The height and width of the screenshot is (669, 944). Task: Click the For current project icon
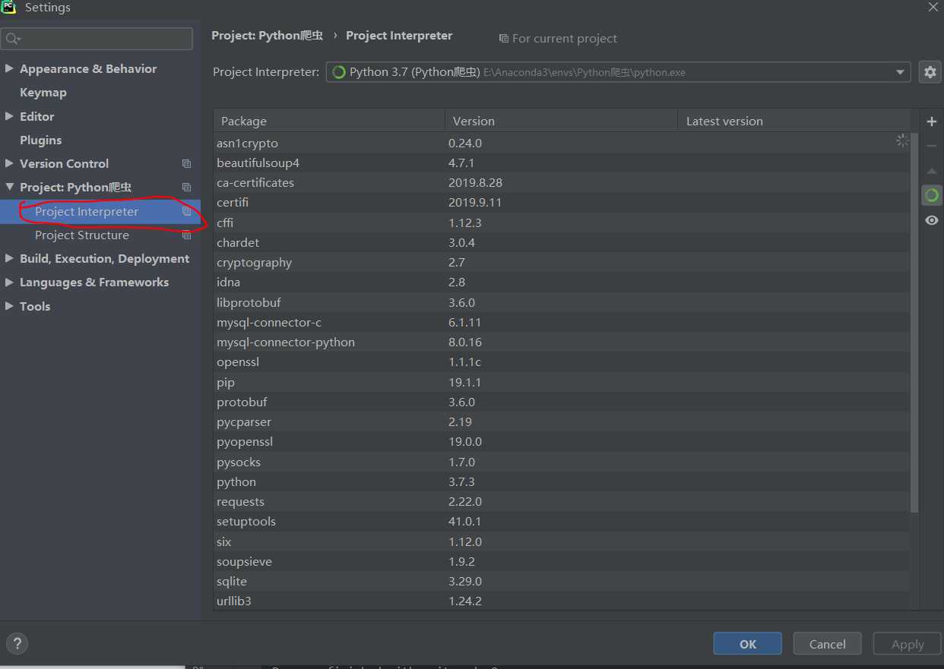coord(503,39)
